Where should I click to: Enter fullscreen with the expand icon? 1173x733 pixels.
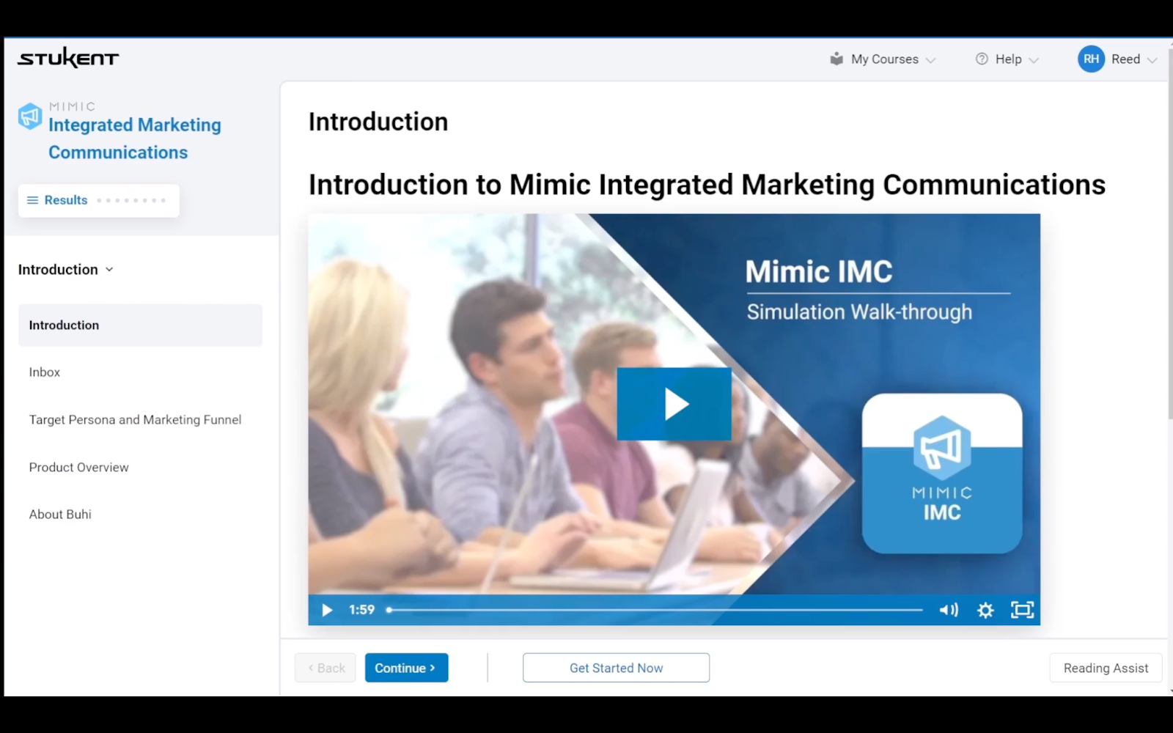1022,610
